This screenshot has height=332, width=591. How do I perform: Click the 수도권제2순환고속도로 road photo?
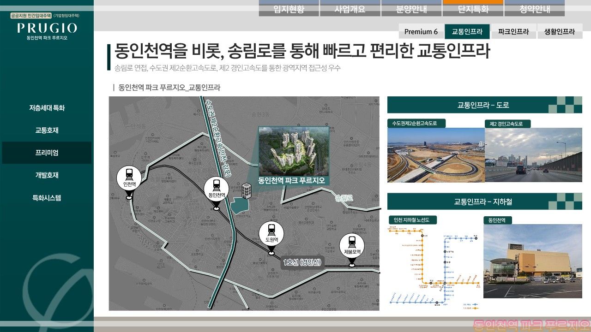point(436,155)
